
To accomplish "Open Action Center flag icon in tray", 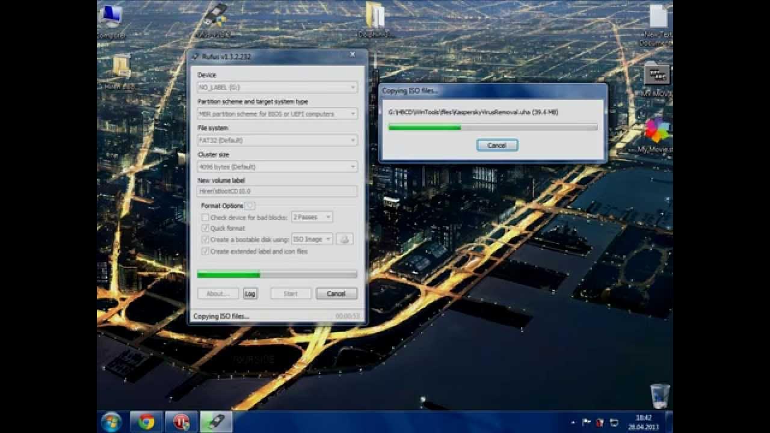I will [x=587, y=422].
